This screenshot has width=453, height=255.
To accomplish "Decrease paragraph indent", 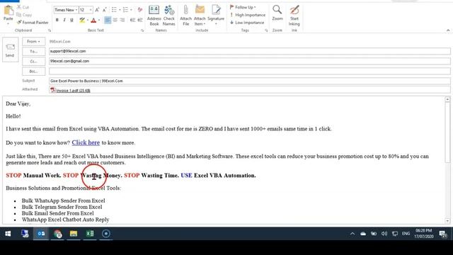I will [132, 20].
